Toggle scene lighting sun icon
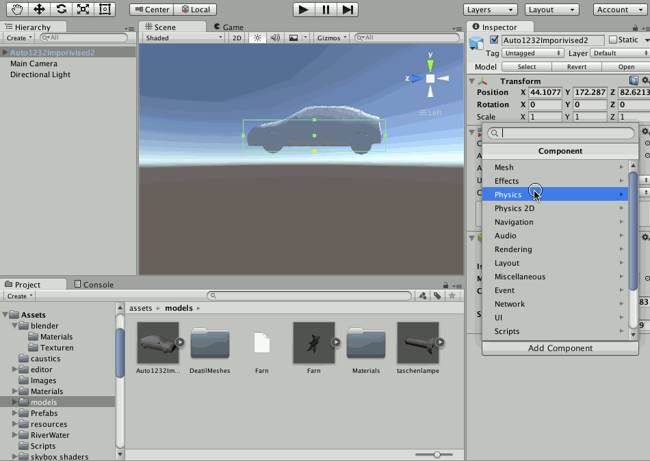Image resolution: width=650 pixels, height=461 pixels. pos(257,38)
